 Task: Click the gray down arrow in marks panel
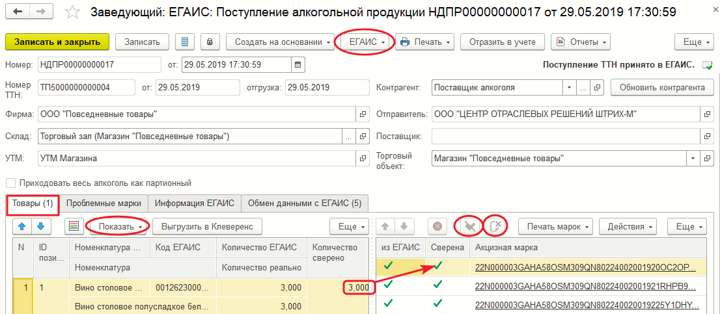coord(404,226)
